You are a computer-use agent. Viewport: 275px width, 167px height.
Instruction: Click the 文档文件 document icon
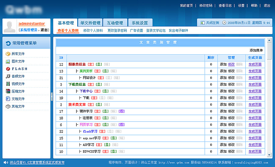click(8, 99)
